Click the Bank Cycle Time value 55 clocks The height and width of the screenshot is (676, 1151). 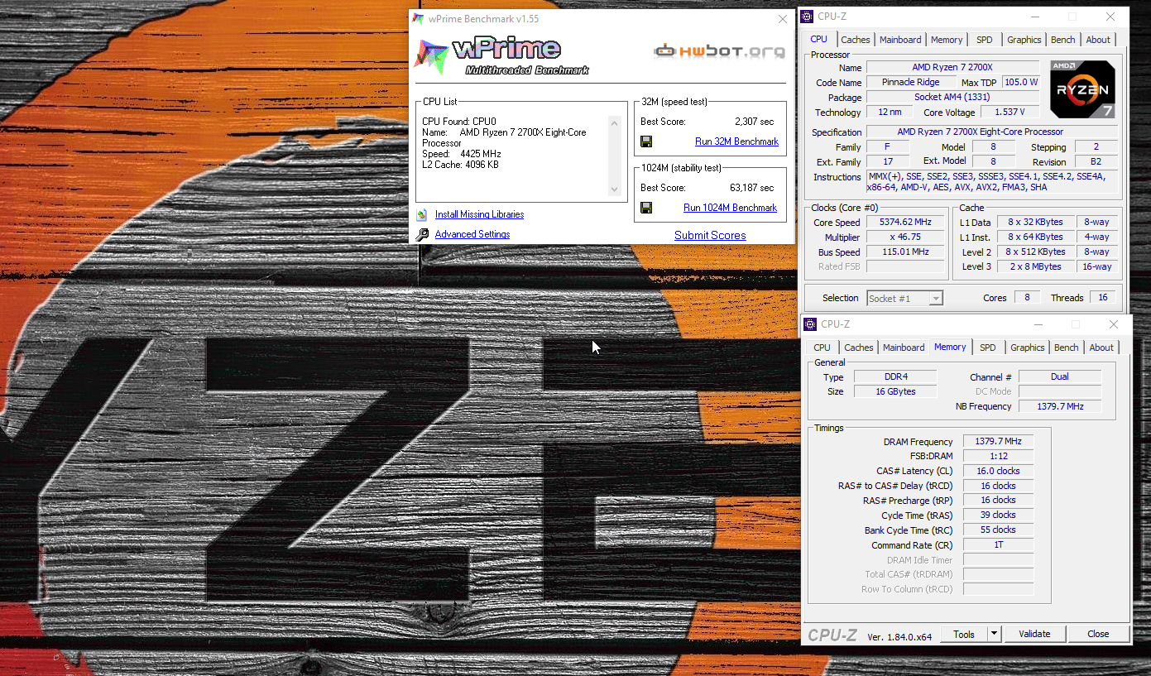point(998,530)
